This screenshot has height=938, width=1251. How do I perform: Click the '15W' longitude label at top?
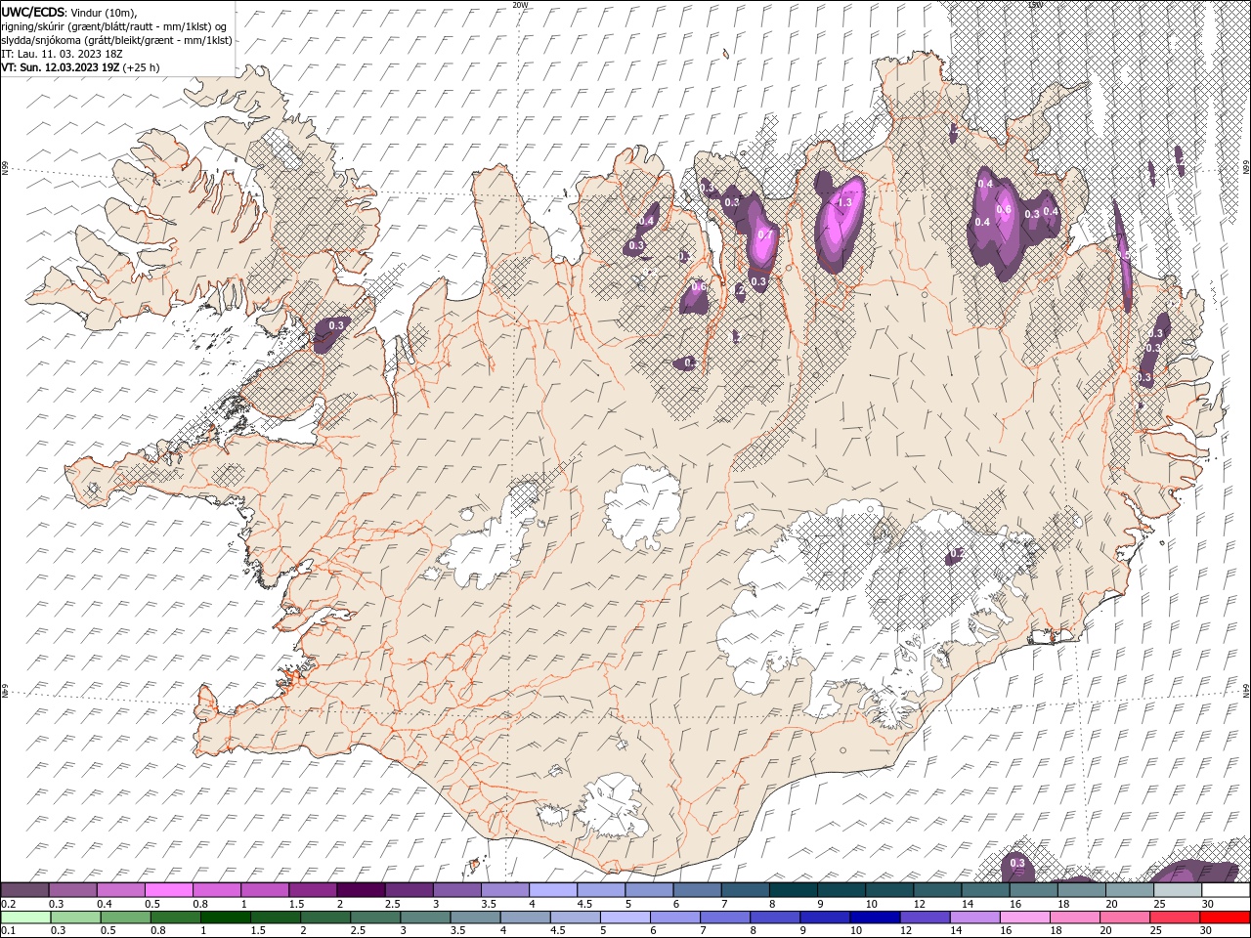1036,5
